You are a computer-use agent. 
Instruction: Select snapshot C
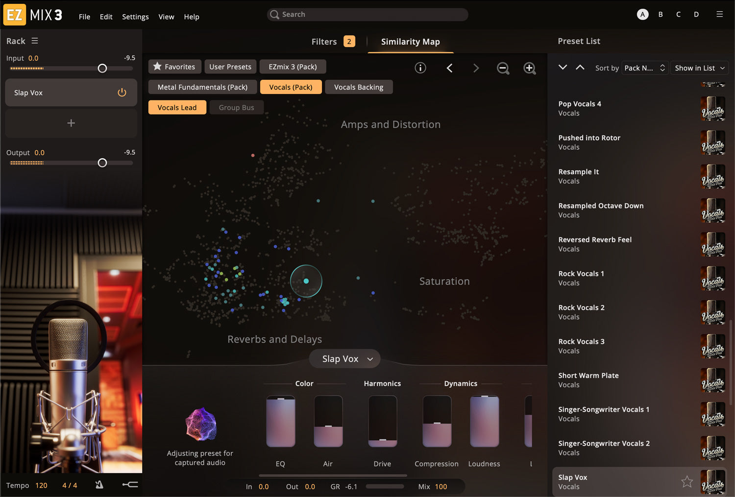(678, 14)
